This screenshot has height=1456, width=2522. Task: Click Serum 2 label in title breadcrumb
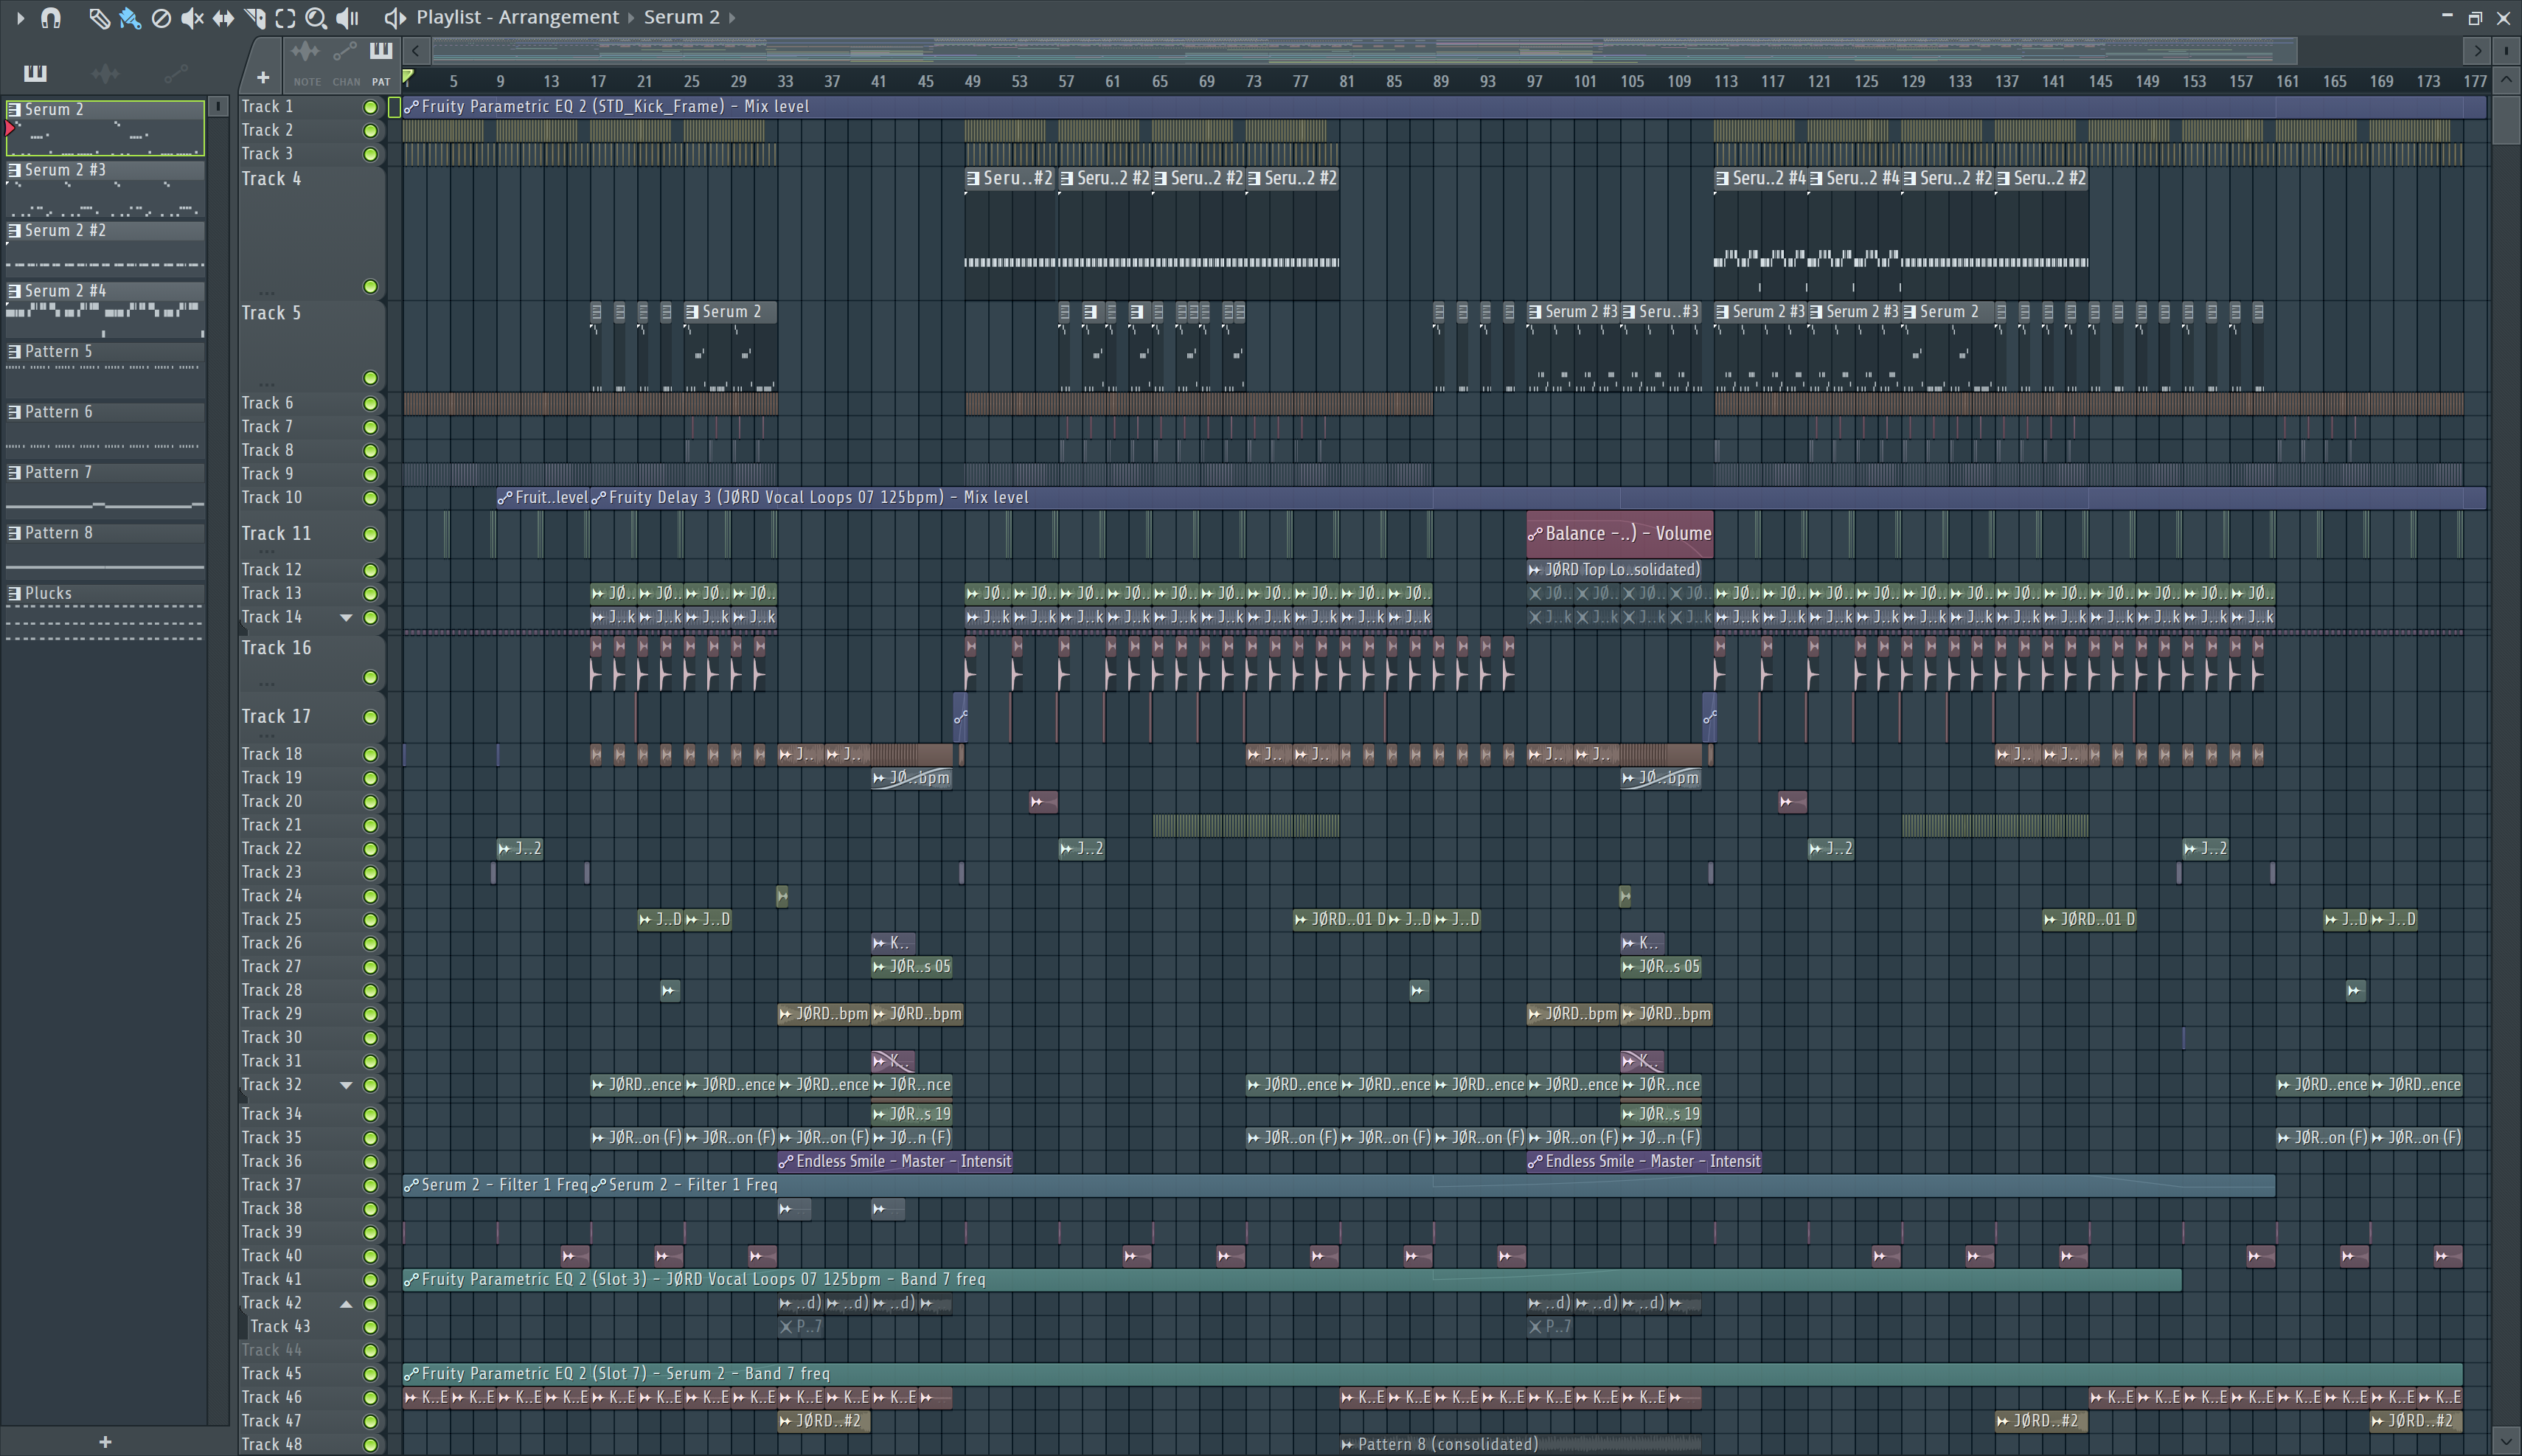pos(681,17)
